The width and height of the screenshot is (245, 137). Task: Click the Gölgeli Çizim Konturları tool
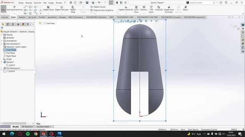click(169, 9)
